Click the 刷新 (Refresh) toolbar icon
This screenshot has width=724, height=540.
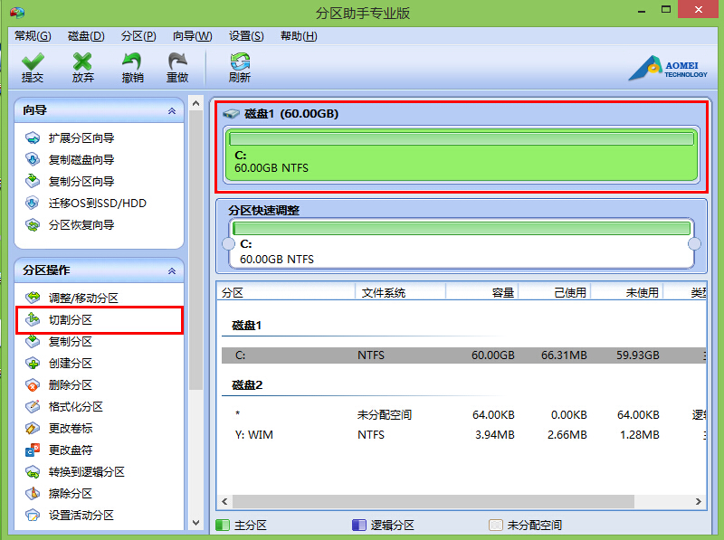tap(240, 62)
